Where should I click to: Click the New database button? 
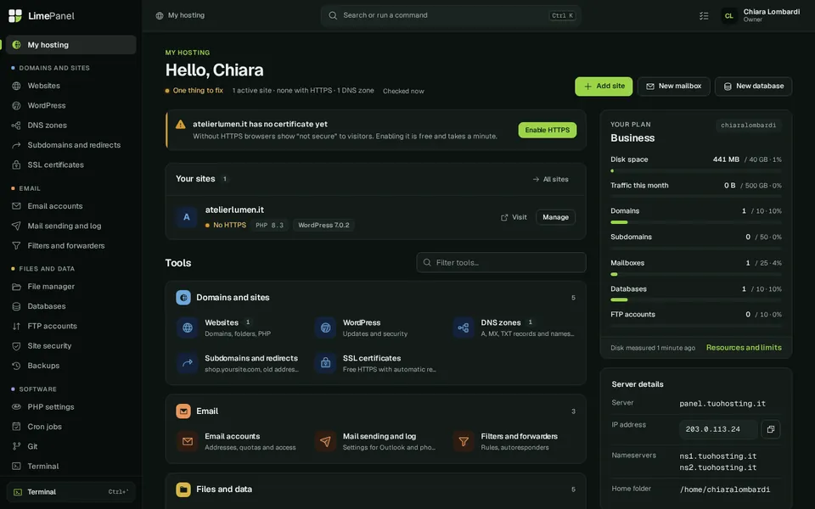pyautogui.click(x=753, y=87)
